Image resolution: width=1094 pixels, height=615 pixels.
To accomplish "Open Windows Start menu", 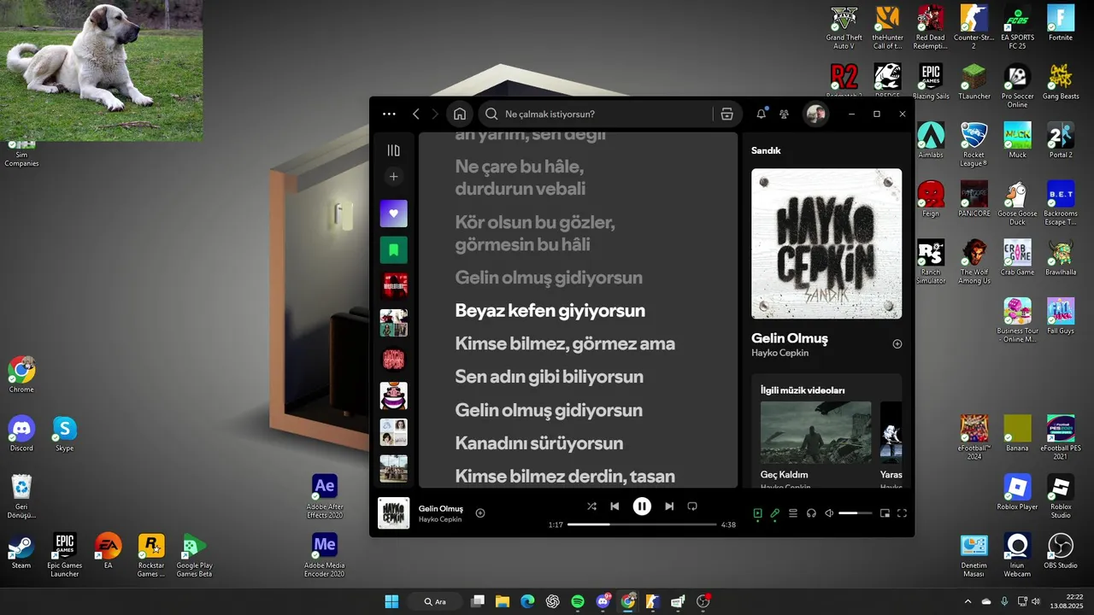I will [x=391, y=601].
